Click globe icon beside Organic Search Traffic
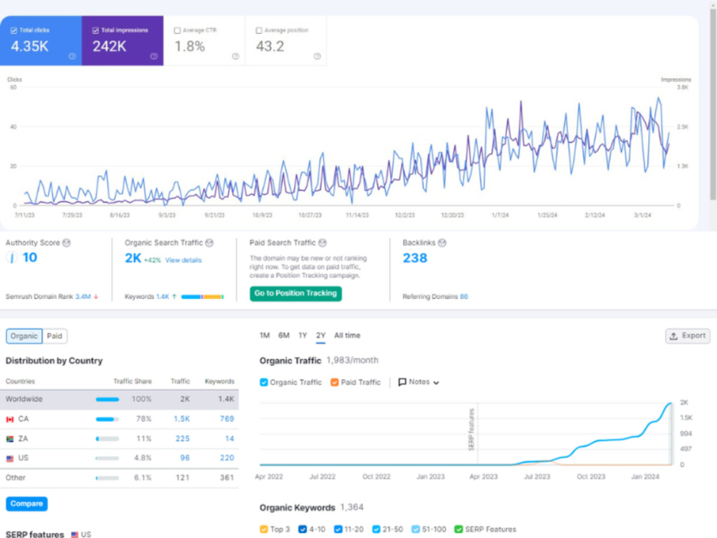Viewport: 717px width, 538px height. coord(209,243)
